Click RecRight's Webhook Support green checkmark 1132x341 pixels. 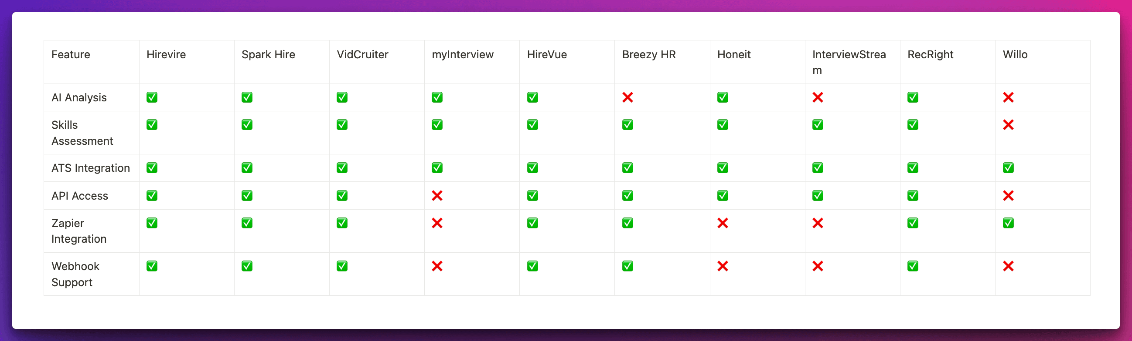click(x=913, y=266)
